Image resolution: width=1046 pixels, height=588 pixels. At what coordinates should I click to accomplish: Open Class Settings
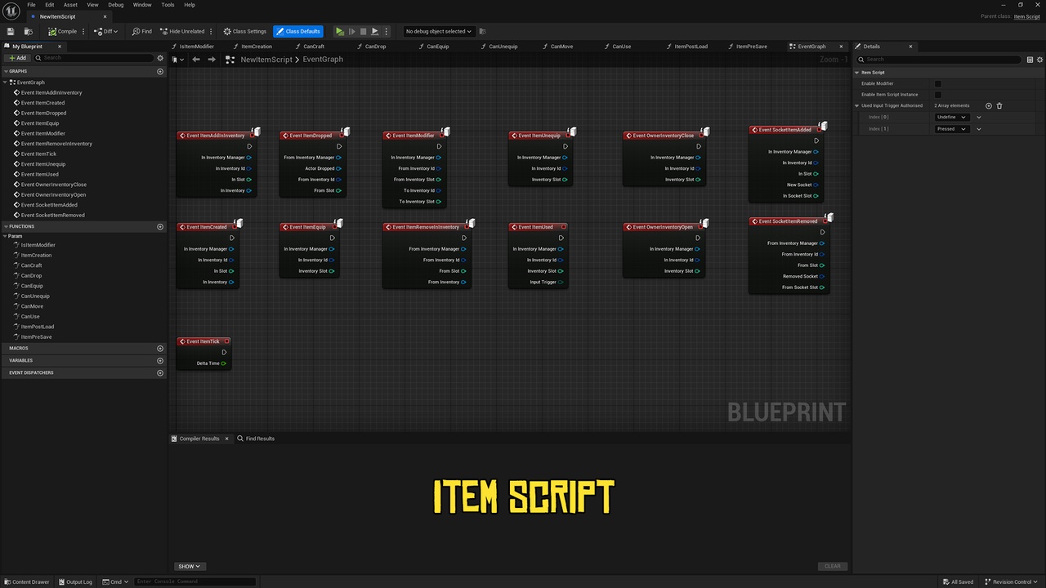(x=244, y=31)
